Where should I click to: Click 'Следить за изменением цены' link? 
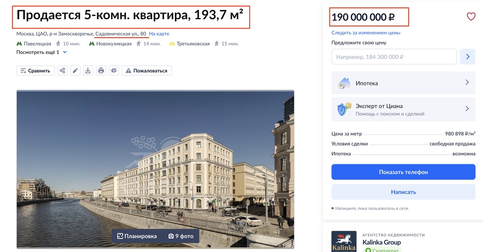point(366,33)
